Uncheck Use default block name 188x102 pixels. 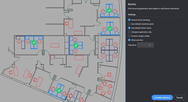click(129, 28)
